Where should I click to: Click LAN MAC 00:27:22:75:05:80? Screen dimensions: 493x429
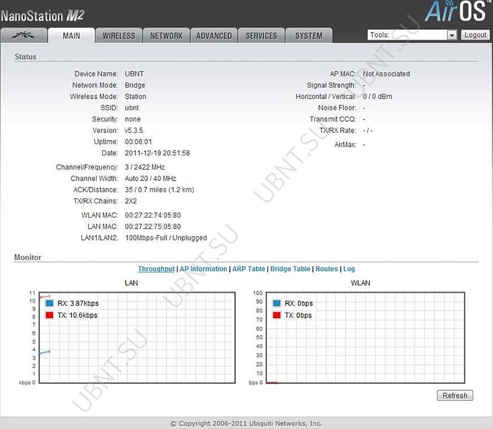tap(153, 226)
